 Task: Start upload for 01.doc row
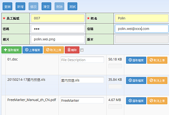pyautogui.click(x=136, y=60)
